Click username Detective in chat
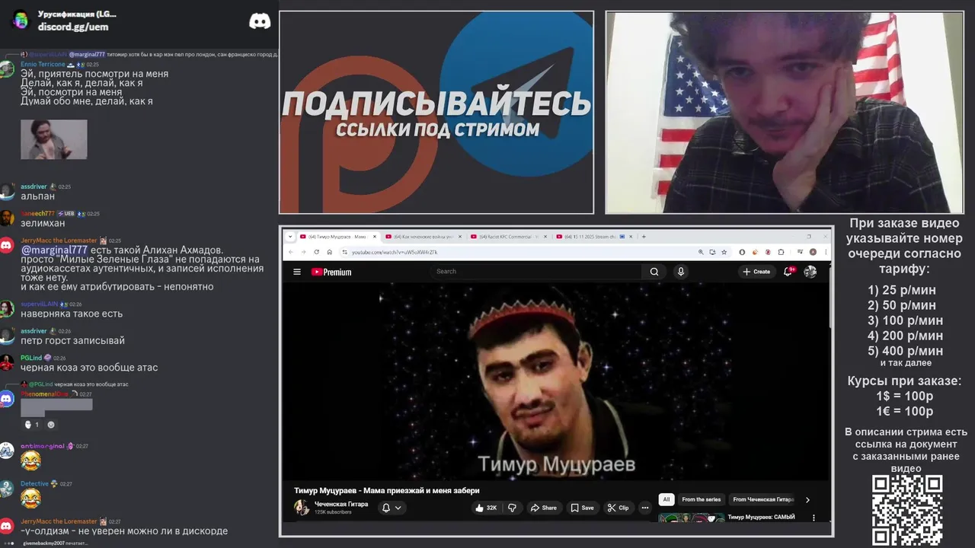This screenshot has width=975, height=548. tap(34, 483)
